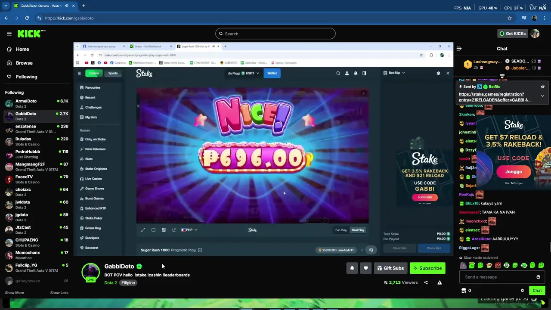Open the PHP currency dropdown under game
Image resolution: width=551 pixels, height=310 pixels.
click(x=189, y=230)
